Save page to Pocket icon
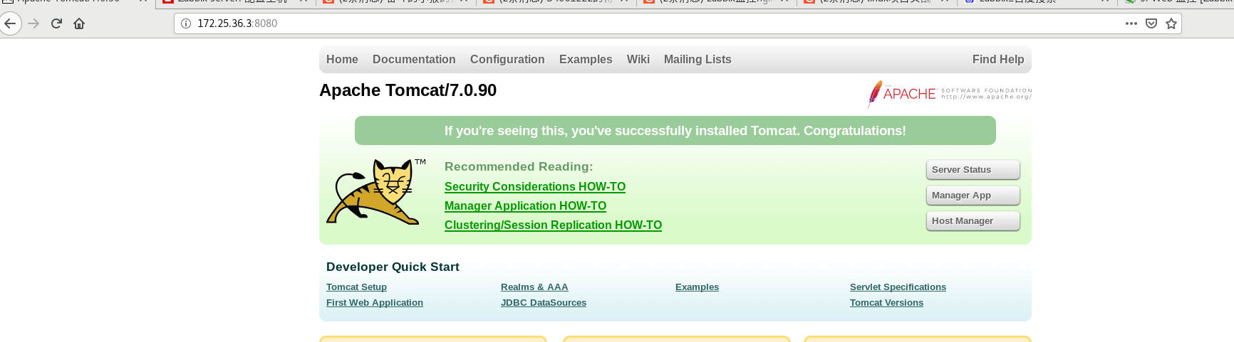The width and height of the screenshot is (1234, 342). [1151, 23]
